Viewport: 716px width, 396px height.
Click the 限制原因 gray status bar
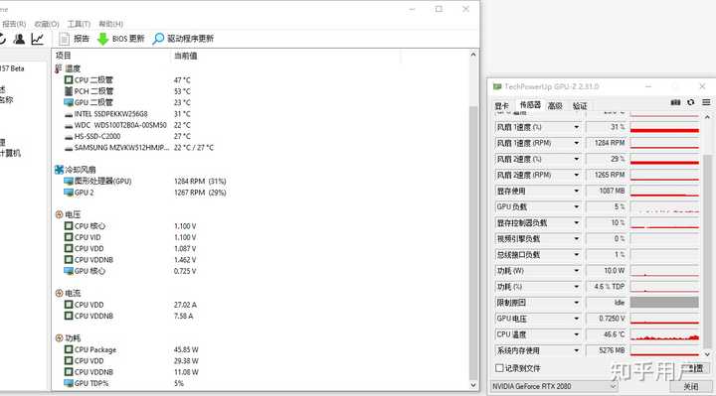664,303
